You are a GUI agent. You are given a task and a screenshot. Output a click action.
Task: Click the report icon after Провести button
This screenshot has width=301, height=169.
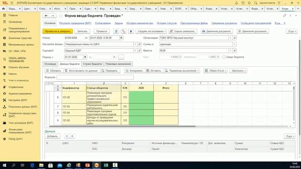(116, 31)
